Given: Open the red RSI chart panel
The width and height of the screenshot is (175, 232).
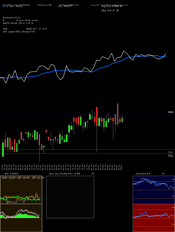Looking at the screenshot, I should click(154, 218).
